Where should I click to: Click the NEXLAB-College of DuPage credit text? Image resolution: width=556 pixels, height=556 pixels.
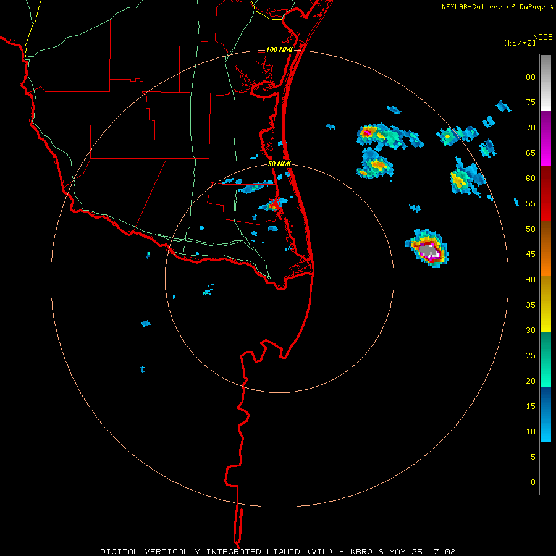tap(493, 7)
